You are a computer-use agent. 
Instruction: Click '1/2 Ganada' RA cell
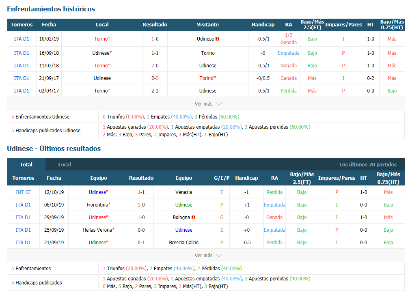[x=288, y=39]
